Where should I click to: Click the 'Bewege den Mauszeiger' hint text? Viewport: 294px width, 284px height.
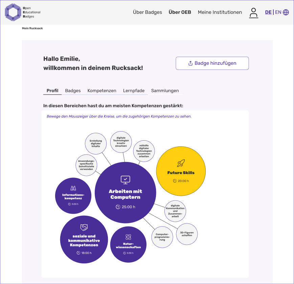[x=119, y=116]
